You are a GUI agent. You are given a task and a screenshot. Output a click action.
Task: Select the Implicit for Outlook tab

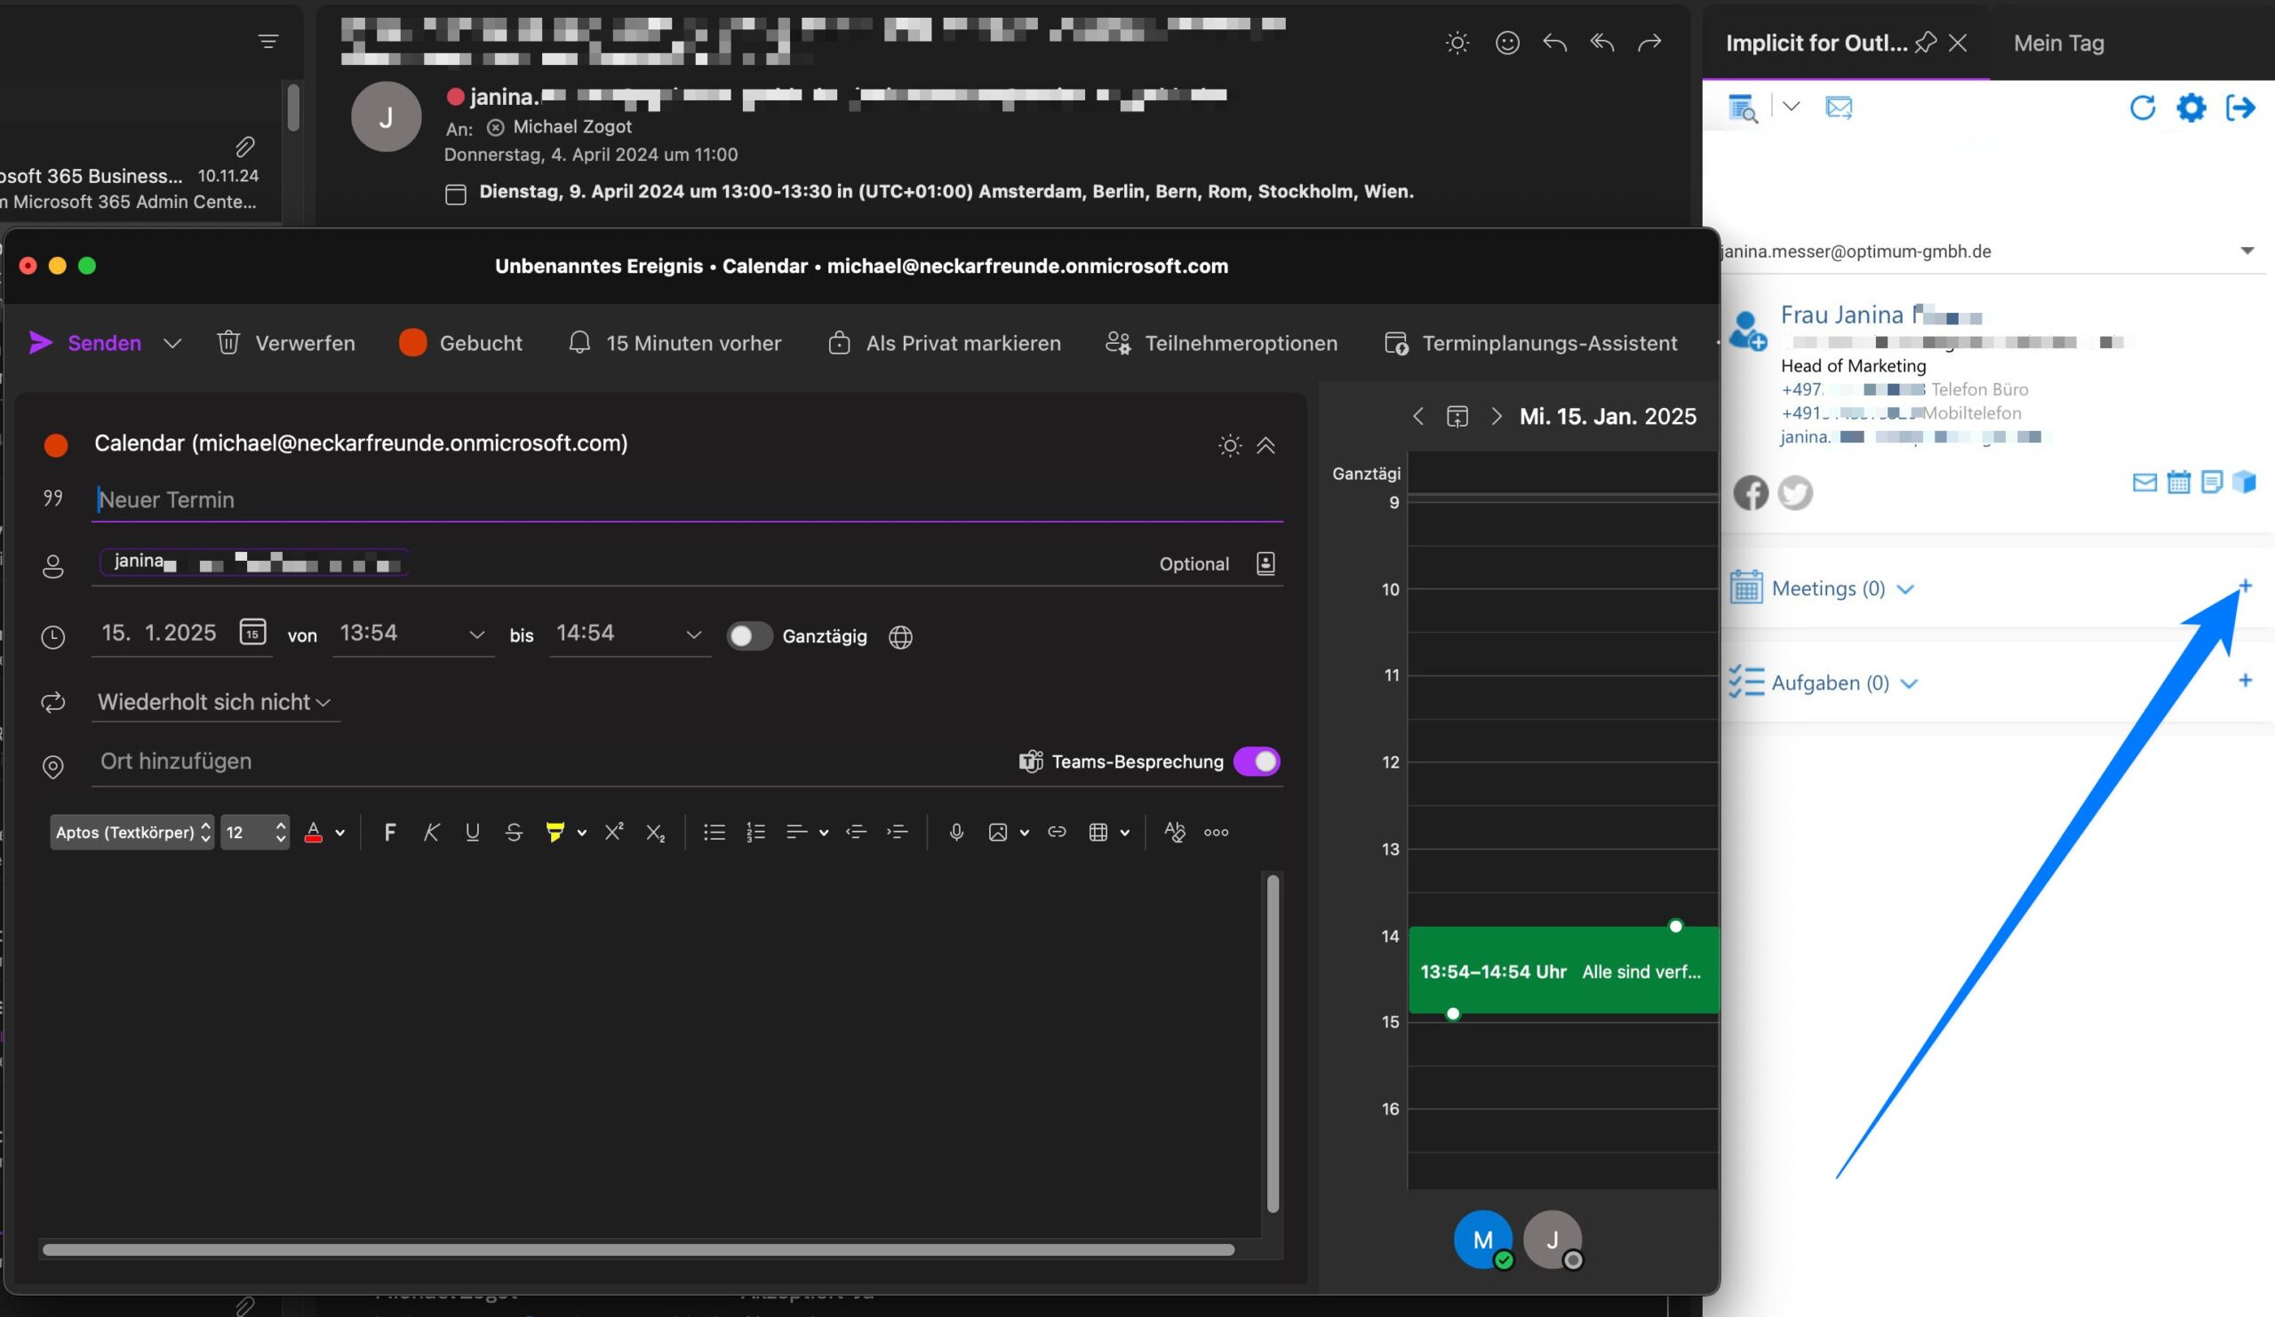click(1816, 43)
